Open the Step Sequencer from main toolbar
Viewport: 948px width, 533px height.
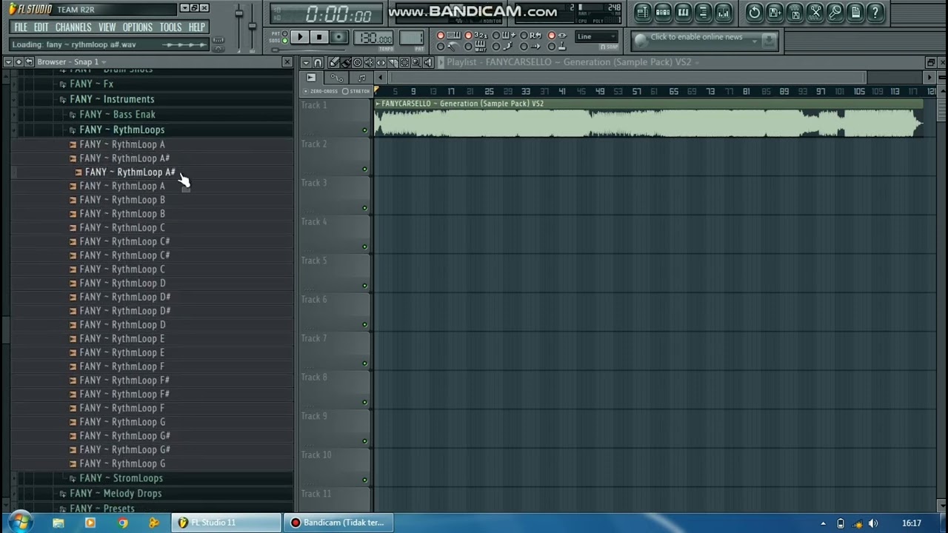coord(663,12)
